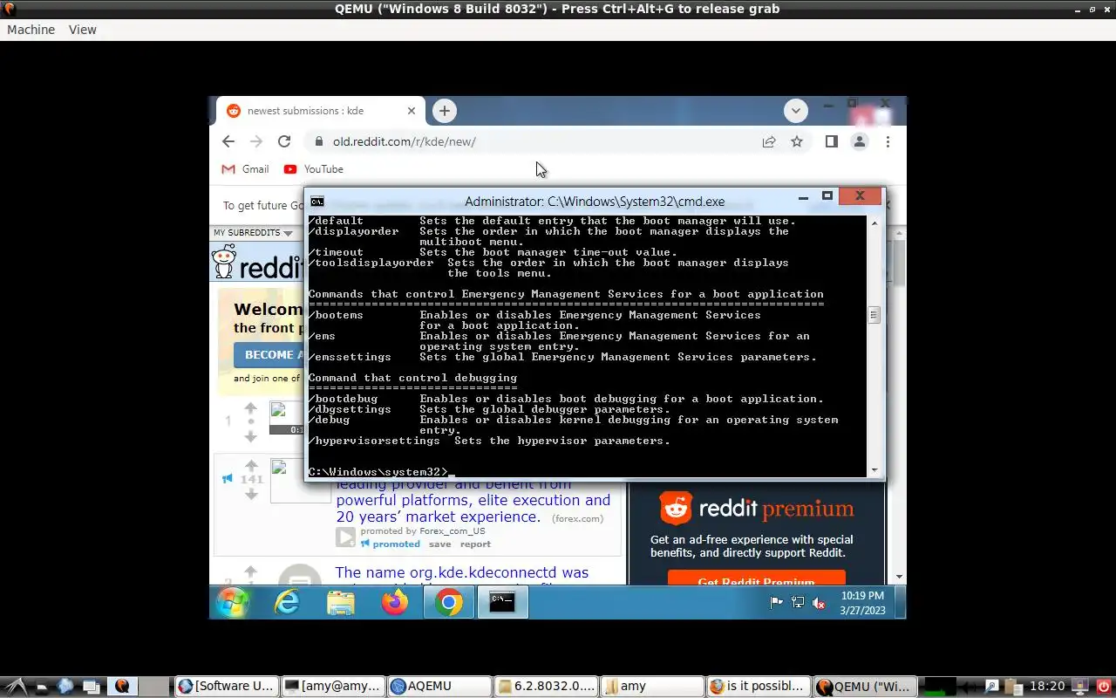
Task: Switch to 'is it possibl...' Firefox task
Action: coord(758,686)
